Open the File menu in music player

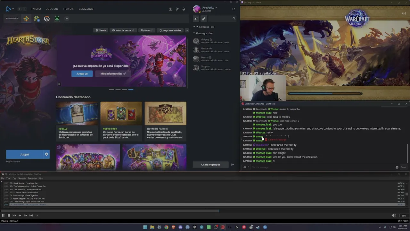3,178
